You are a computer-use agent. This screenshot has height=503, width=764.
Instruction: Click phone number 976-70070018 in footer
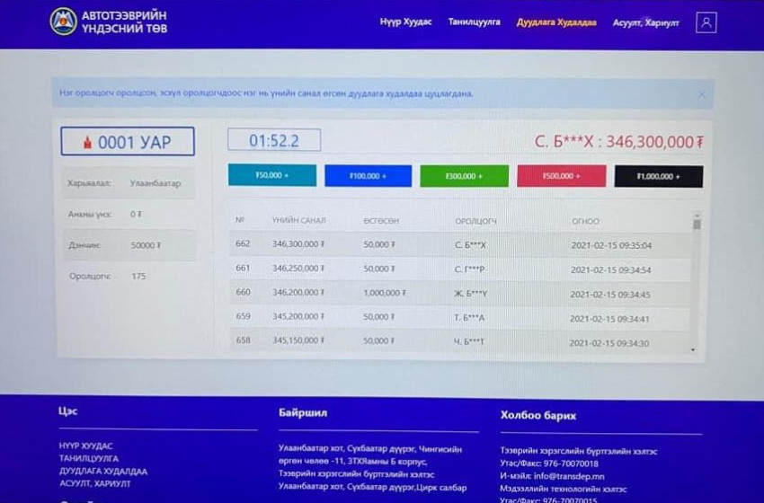[x=571, y=463]
